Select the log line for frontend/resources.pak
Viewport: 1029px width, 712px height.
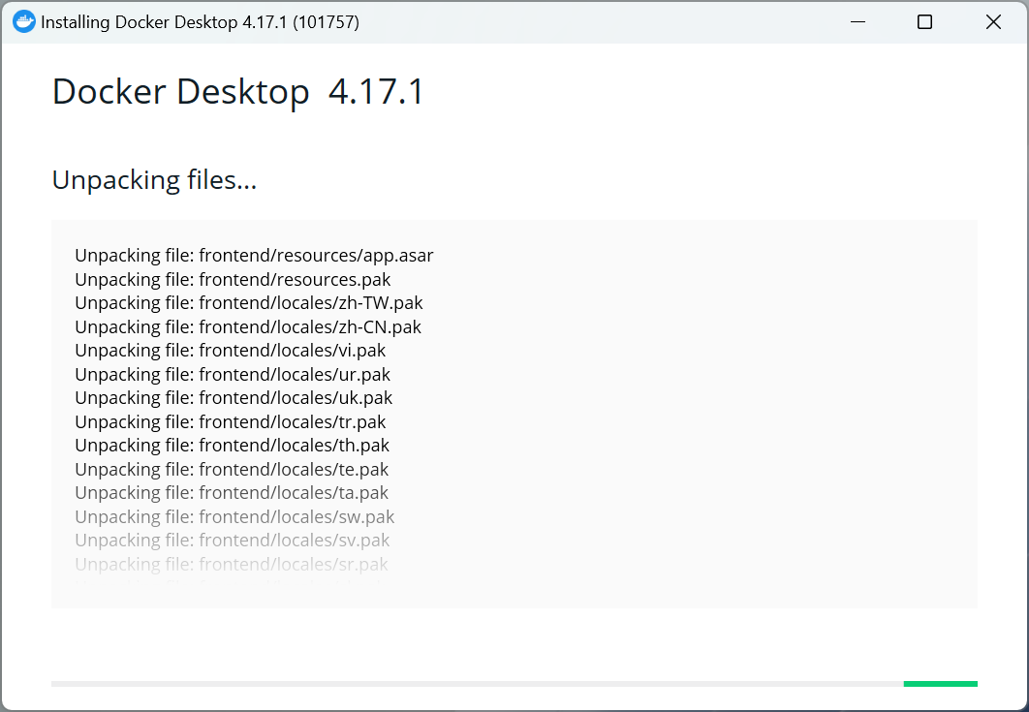(x=233, y=280)
